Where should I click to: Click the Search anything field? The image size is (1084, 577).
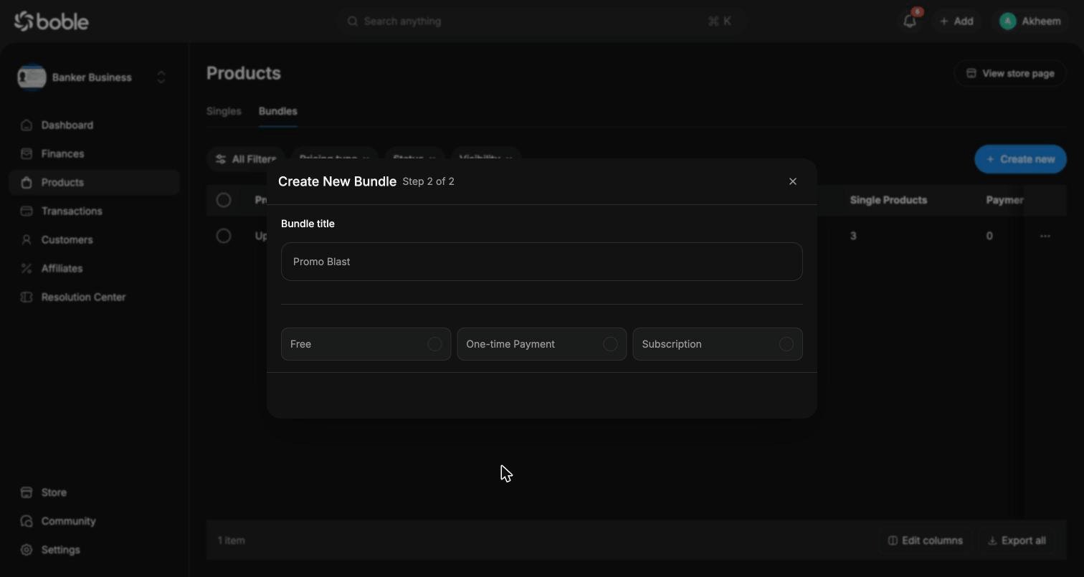coord(542,22)
